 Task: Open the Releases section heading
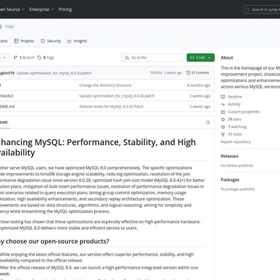coord(230,156)
